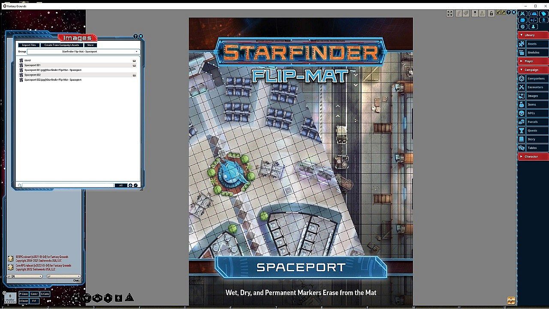This screenshot has width=549, height=309.
Task: Click the fullscreen arrows icon above the image
Action: [x=449, y=13]
